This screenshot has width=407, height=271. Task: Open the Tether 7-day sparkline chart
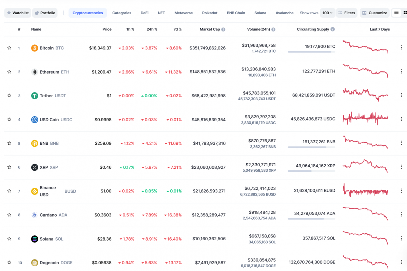point(366,95)
